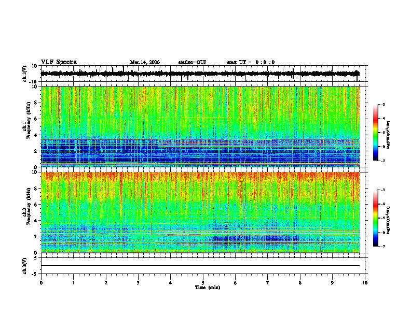Click inside the ch.1 frequency spectrogram

(200, 126)
